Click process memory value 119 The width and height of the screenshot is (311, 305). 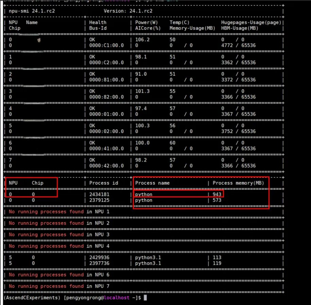point(217,263)
